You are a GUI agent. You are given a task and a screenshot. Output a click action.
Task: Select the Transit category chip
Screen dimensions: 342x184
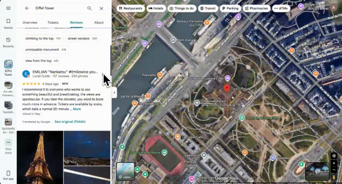208,8
